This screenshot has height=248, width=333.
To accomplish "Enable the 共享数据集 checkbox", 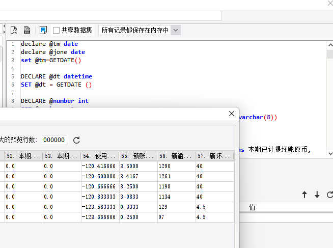I will click(x=57, y=30).
